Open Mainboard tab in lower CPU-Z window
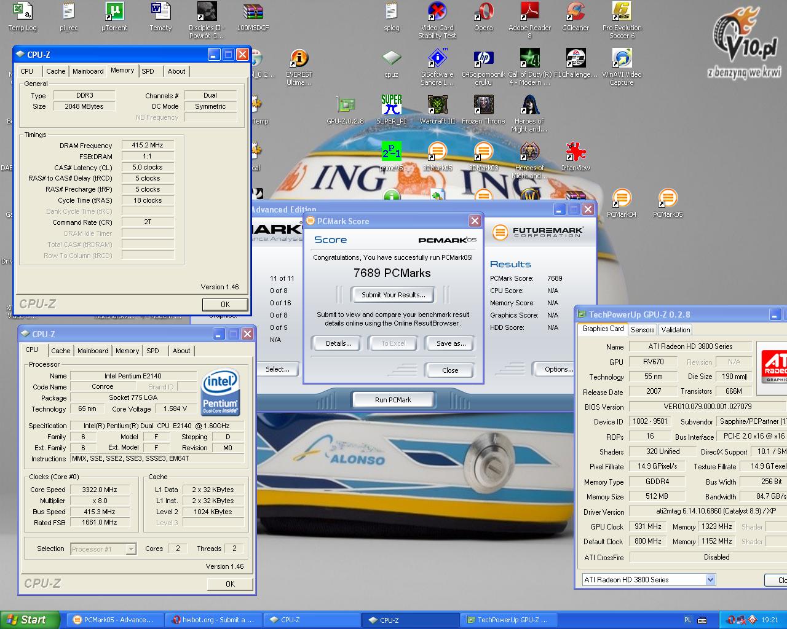The image size is (787, 629). pos(93,351)
